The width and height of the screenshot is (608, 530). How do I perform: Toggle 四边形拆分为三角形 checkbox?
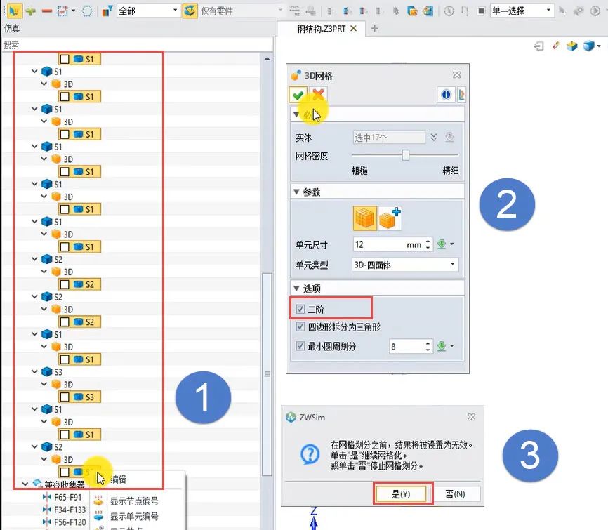[301, 327]
